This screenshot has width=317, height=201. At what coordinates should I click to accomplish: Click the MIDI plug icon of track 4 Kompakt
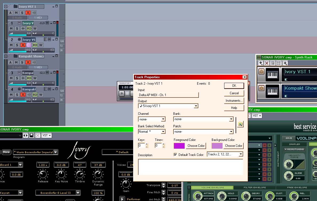[x=19, y=89]
